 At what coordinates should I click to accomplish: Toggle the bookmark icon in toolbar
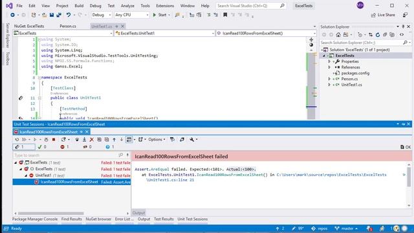[x=225, y=15]
